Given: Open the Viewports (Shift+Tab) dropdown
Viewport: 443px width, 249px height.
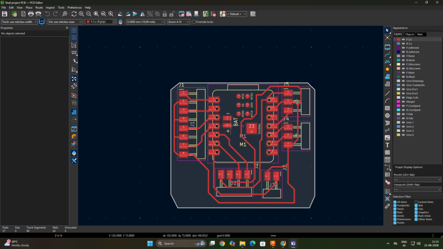Looking at the screenshot, I should (417, 189).
